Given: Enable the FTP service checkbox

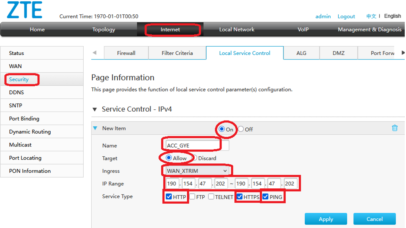Looking at the screenshot, I should 192,197.
